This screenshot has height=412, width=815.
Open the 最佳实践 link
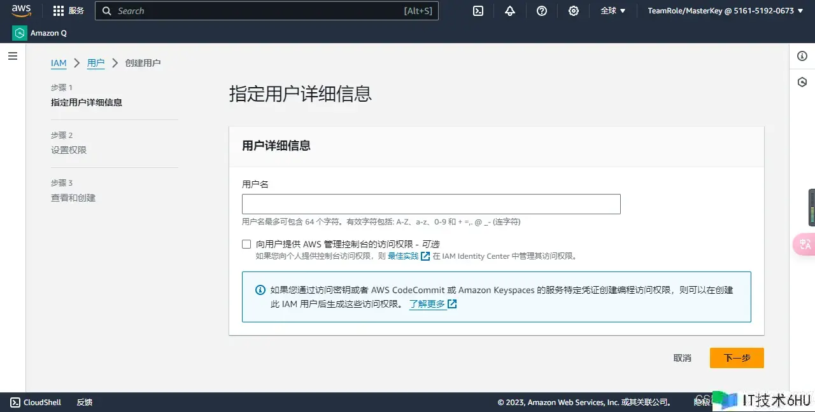pos(408,256)
